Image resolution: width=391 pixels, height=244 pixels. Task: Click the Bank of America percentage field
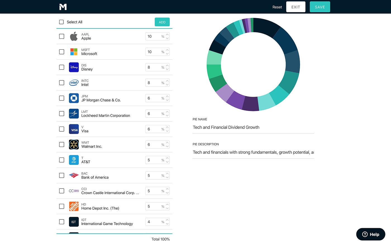click(x=157, y=175)
